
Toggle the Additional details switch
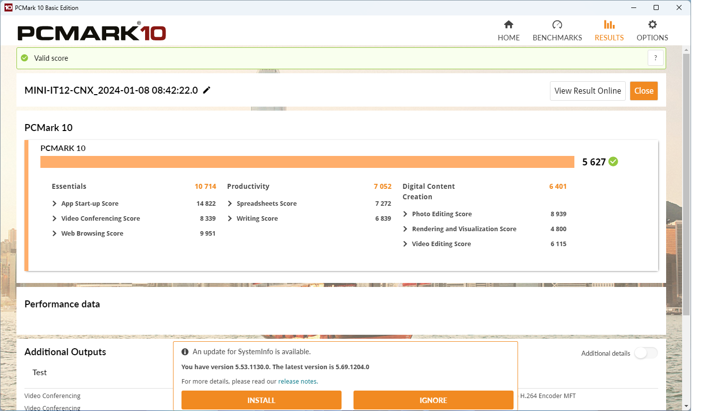tap(646, 353)
